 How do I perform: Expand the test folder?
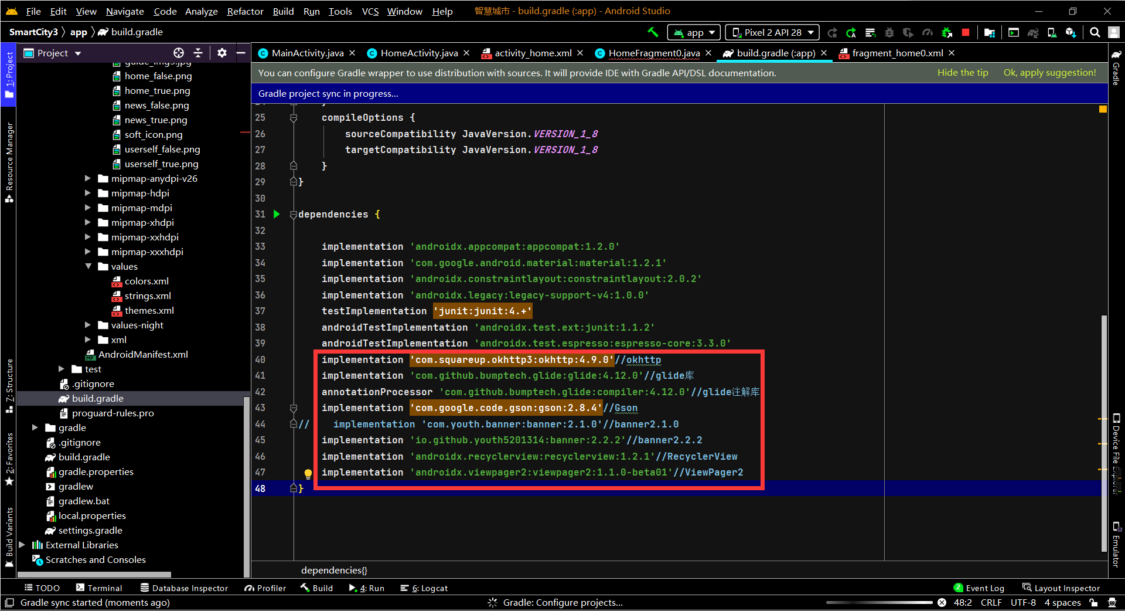[61, 369]
